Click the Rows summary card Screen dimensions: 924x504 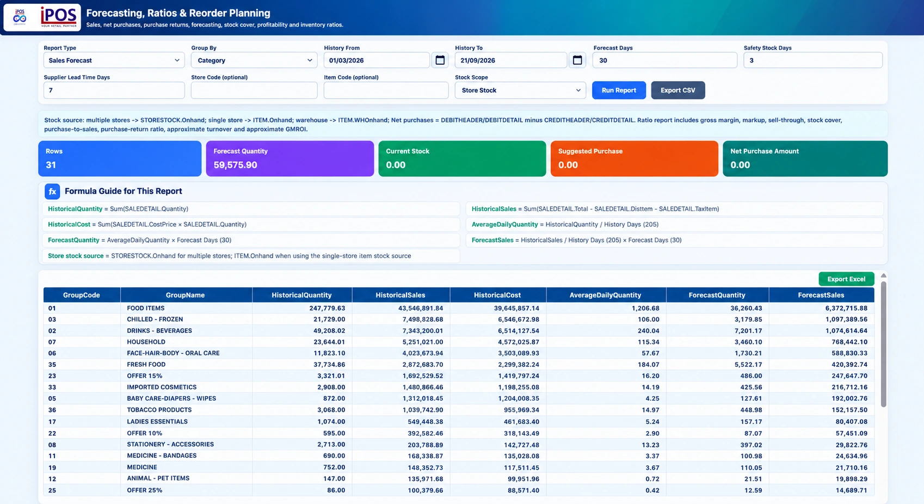coord(120,158)
